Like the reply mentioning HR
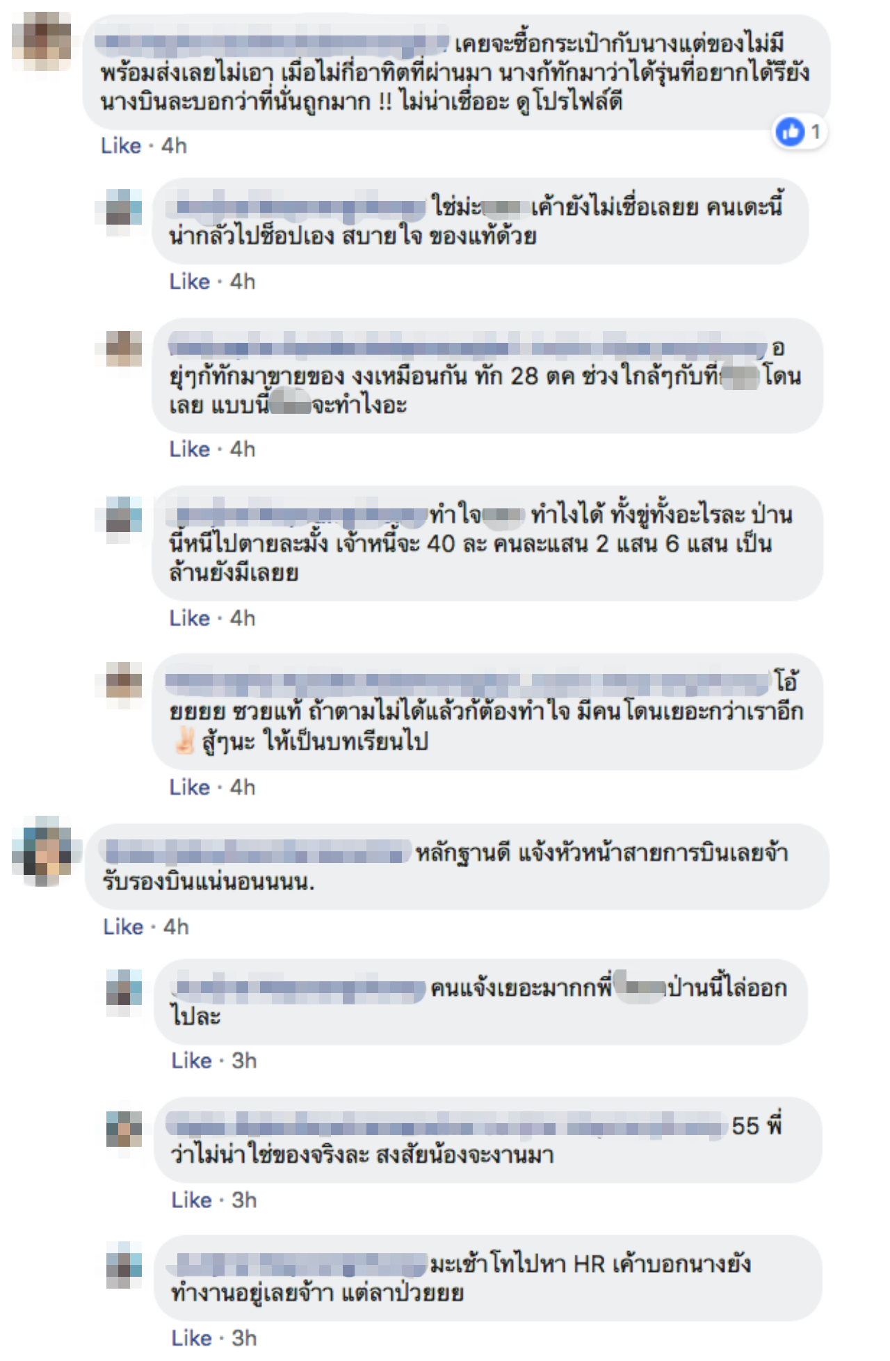 (192, 1338)
